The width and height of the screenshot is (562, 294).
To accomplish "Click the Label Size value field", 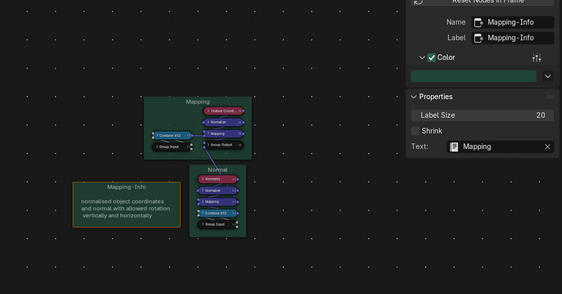I will 482,115.
